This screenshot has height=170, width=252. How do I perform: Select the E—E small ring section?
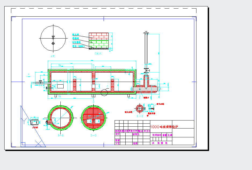click(x=140, y=108)
